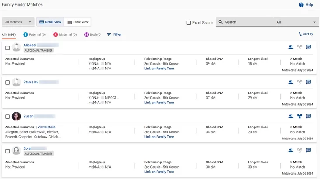Click Link on Family Tree for Zoja
Image resolution: width=320 pixels, height=179 pixels.
coord(159,172)
